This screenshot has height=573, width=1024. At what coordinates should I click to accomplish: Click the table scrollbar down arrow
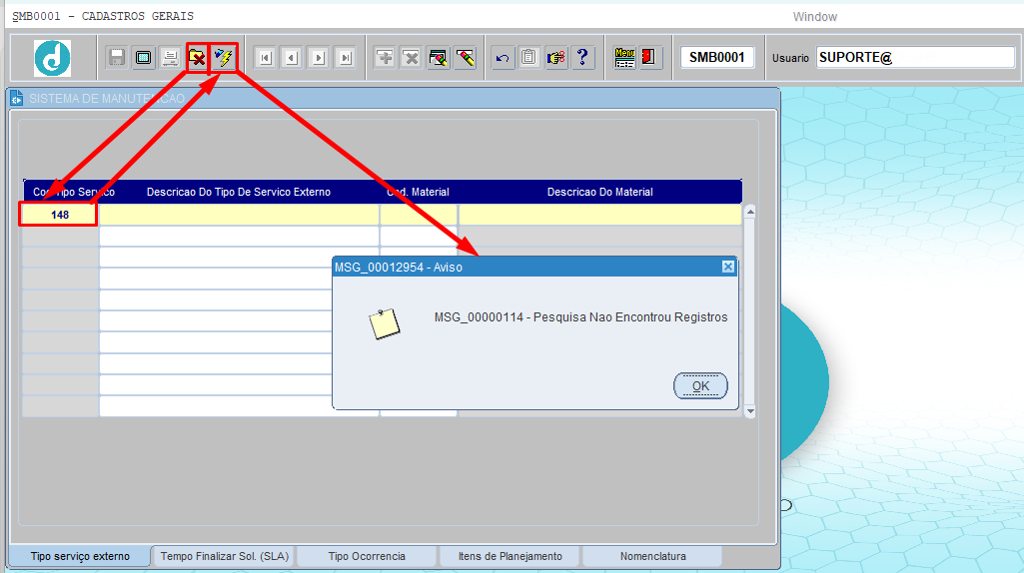tap(749, 411)
